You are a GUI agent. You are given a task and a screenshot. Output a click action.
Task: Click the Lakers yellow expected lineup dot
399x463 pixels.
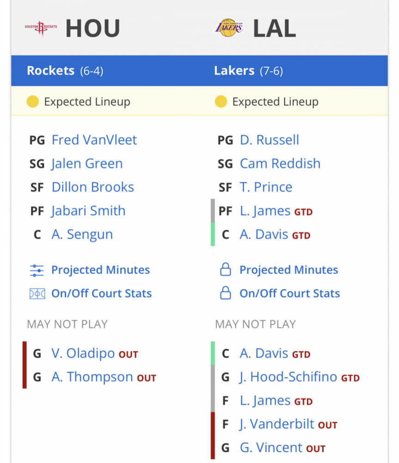click(x=221, y=101)
